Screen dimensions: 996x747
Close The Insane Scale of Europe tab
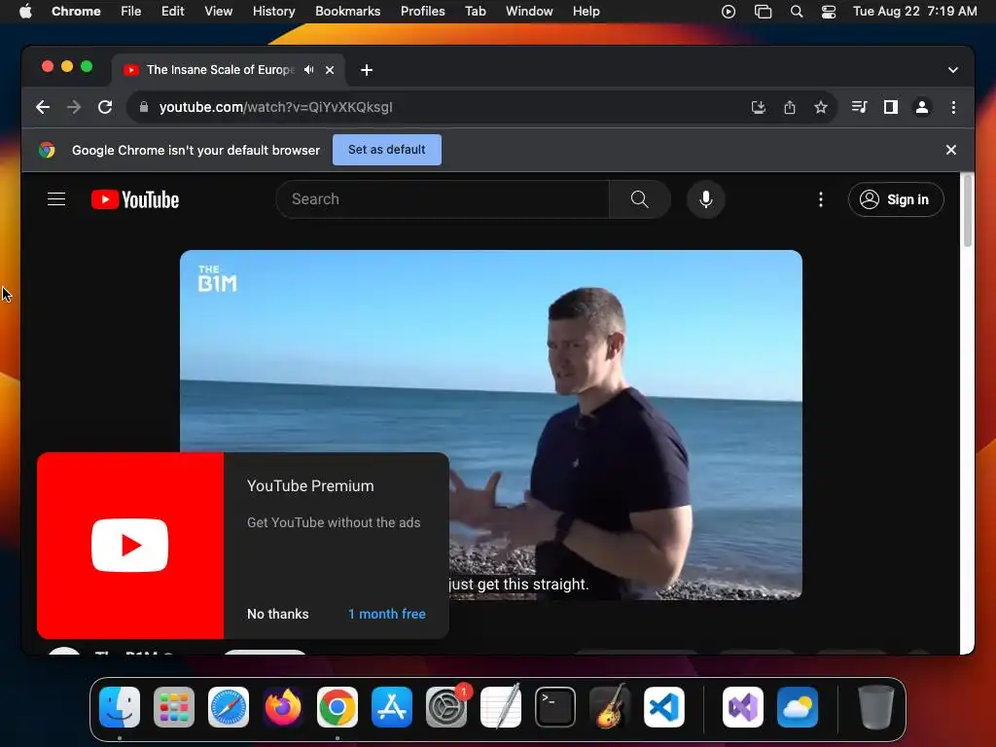[330, 70]
